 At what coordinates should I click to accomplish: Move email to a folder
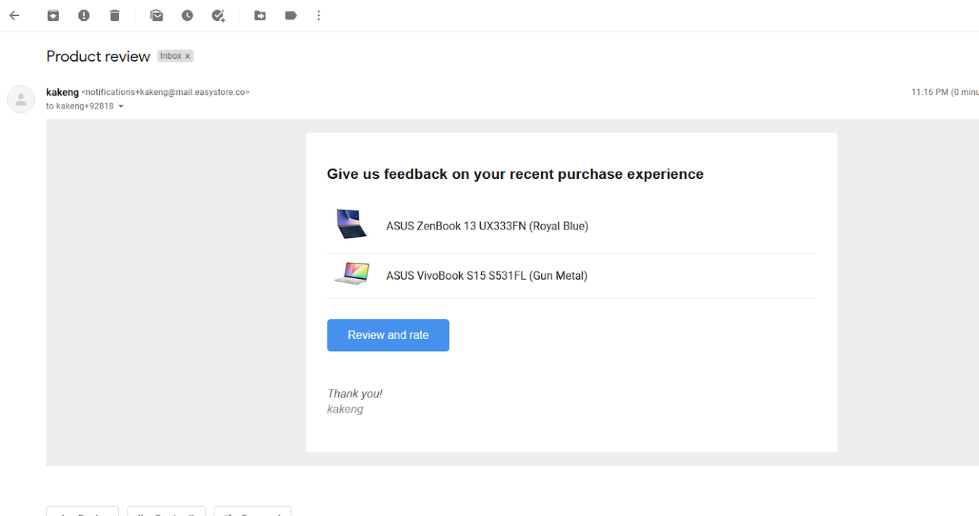[x=260, y=15]
